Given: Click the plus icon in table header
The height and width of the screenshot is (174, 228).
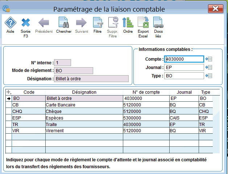Looking at the screenshot, I should click(9, 92).
